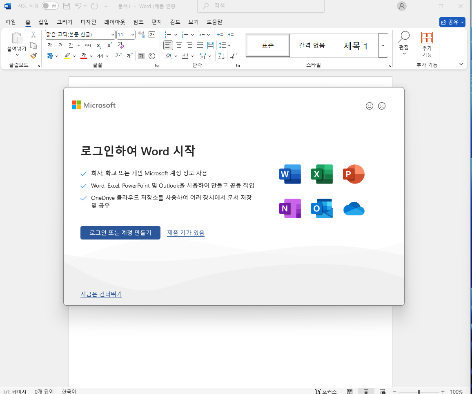Apply superscript with the x² icon
The height and width of the screenshot is (394, 472).
109,45
